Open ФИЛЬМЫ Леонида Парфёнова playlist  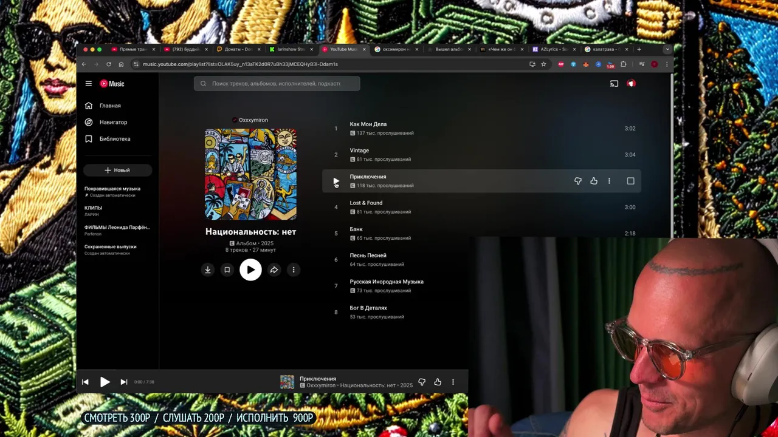coord(117,230)
